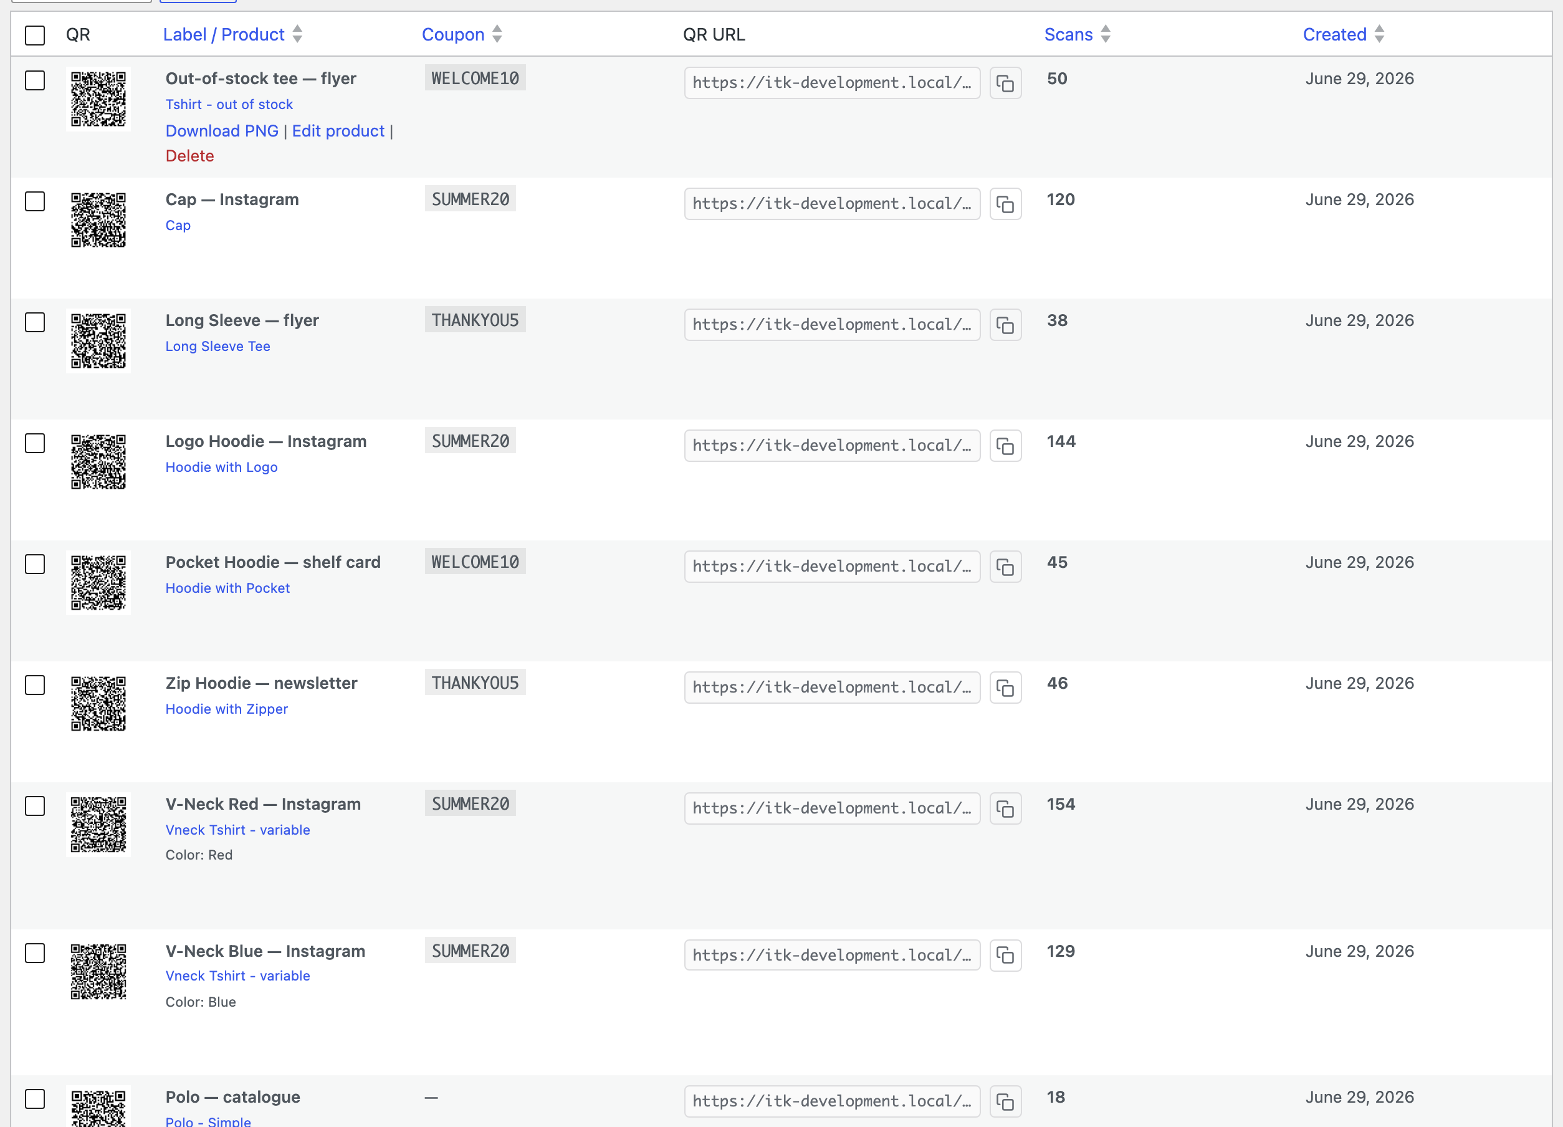Click SUMMER20 coupon in Cap — Instagram row

470,199
